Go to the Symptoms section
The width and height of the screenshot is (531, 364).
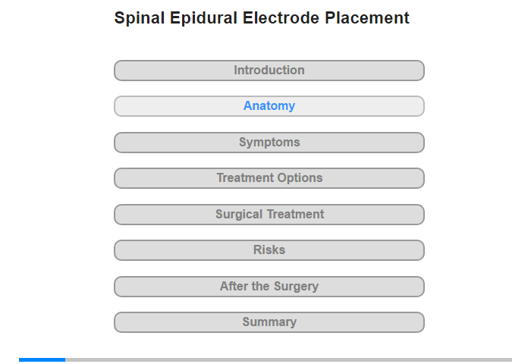coord(269,143)
